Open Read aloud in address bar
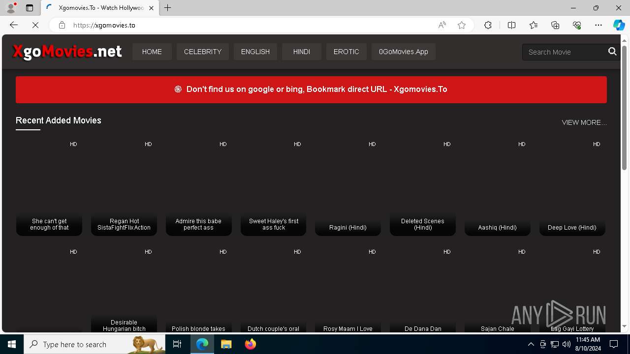Viewport: 630px width, 354px height. [442, 25]
